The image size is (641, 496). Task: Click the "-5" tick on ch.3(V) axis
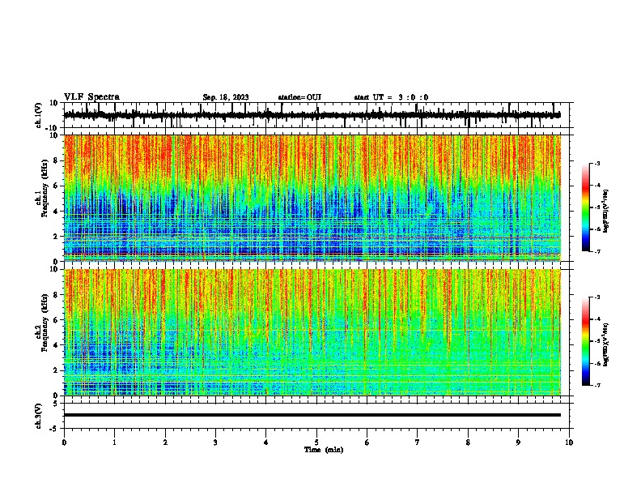click(54, 429)
